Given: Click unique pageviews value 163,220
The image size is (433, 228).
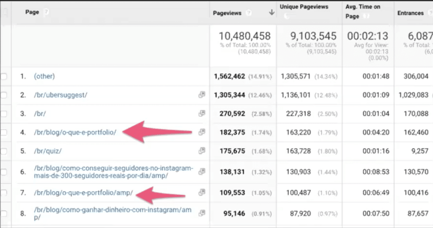Looking at the screenshot, I should [x=298, y=132].
